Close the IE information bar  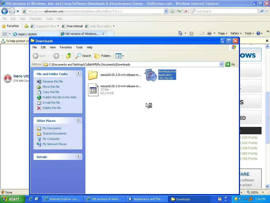267,41
